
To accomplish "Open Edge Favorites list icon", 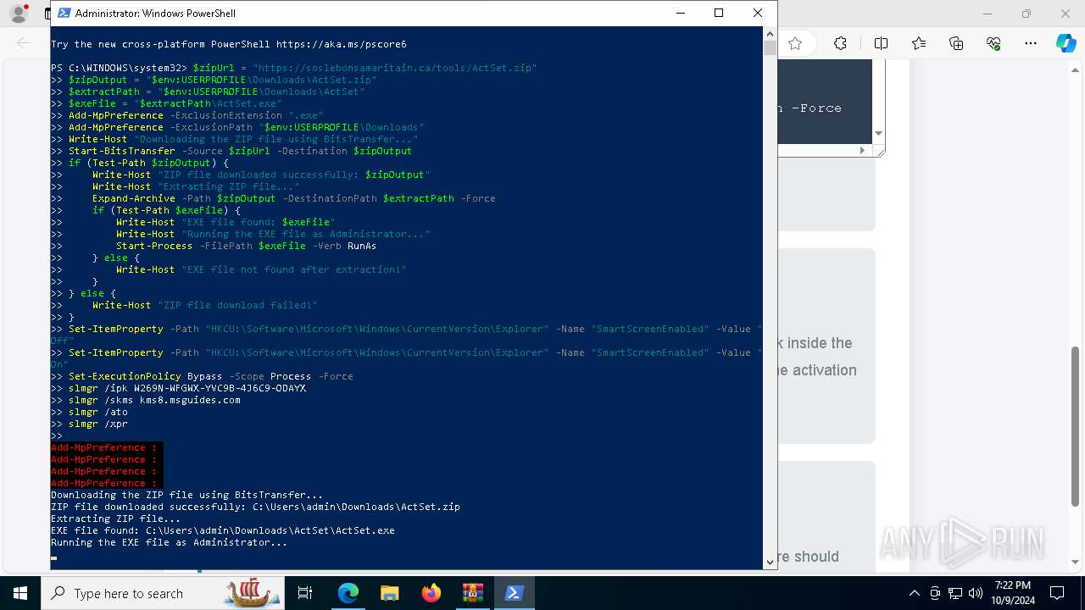I will tap(919, 43).
